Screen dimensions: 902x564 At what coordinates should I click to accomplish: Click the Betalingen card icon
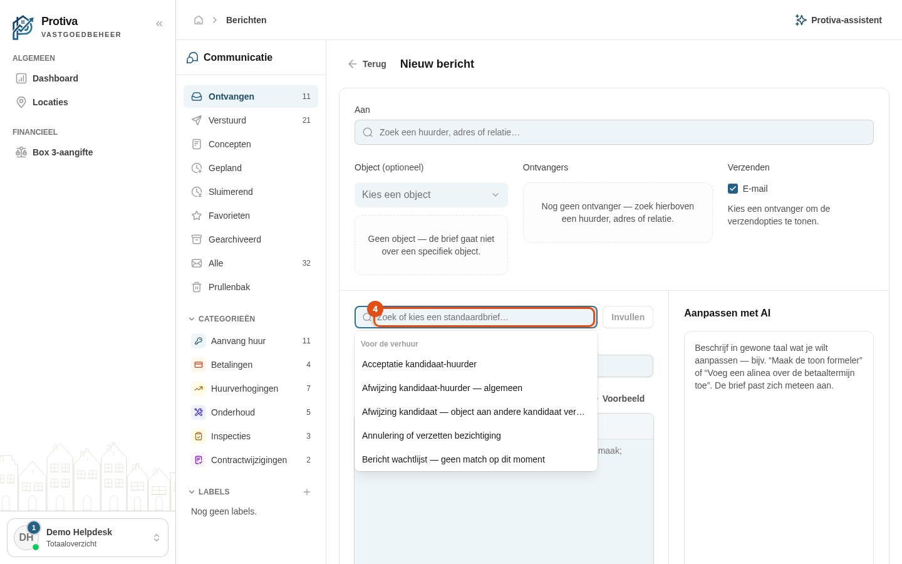click(x=199, y=365)
